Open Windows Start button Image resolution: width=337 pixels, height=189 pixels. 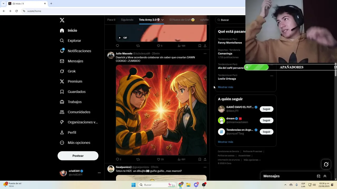(x=133, y=185)
